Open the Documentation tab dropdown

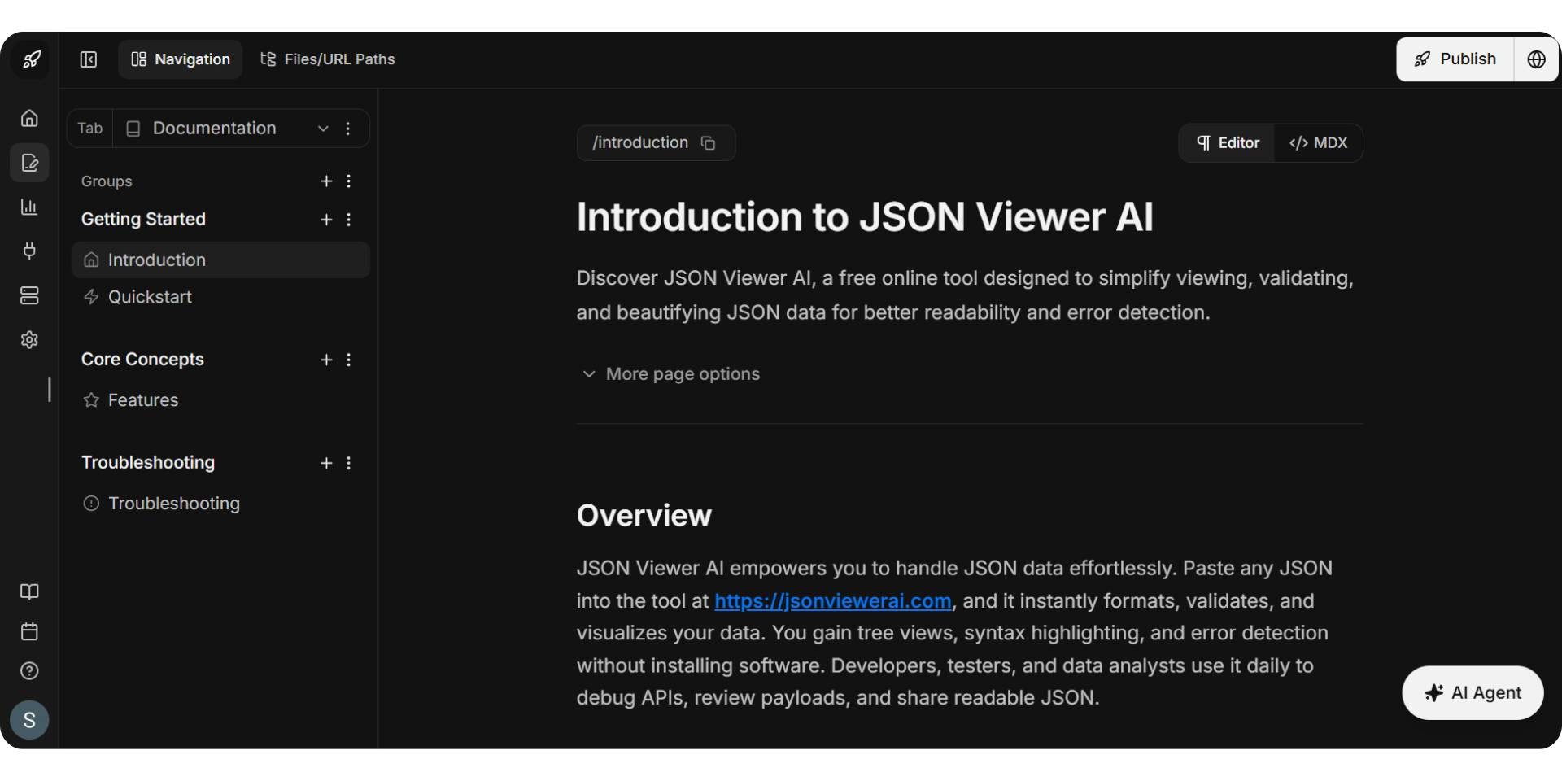(322, 129)
